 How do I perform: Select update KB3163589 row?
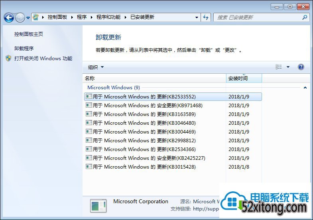173,114
